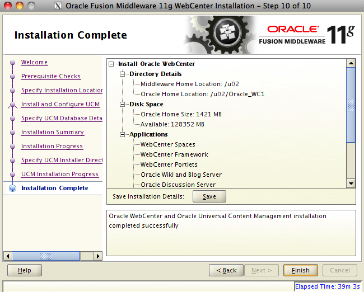This screenshot has height=292, width=364.
Task: Select Oracle Wiki and Blog Server item
Action: [x=181, y=175]
